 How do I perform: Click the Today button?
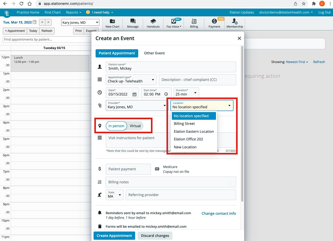(x=33, y=31)
